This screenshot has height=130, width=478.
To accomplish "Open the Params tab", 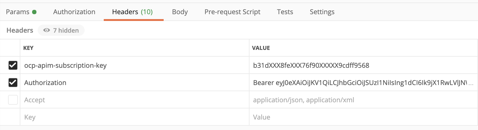I will pyautogui.click(x=18, y=12).
